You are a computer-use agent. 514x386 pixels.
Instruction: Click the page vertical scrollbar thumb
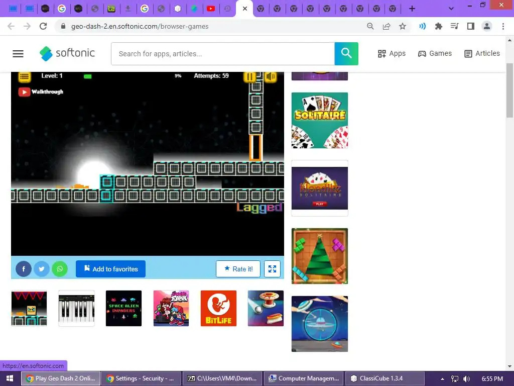509,90
